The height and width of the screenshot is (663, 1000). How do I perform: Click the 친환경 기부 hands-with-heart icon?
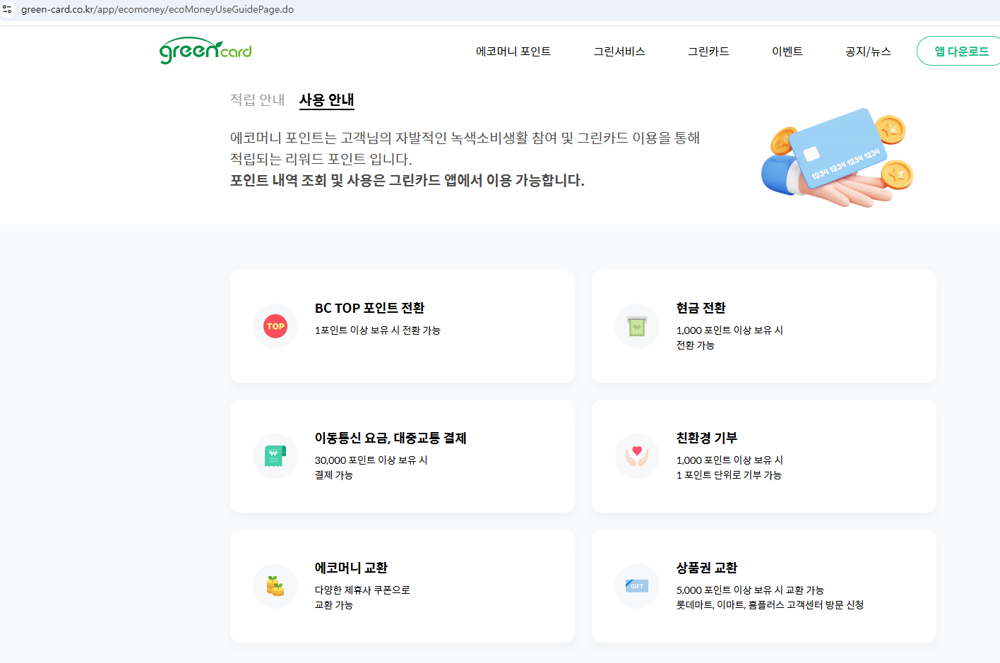coord(636,455)
